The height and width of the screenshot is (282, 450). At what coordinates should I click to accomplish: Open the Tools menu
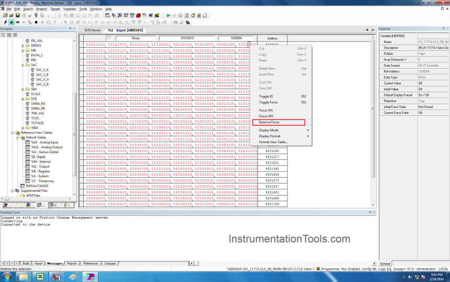(x=83, y=9)
